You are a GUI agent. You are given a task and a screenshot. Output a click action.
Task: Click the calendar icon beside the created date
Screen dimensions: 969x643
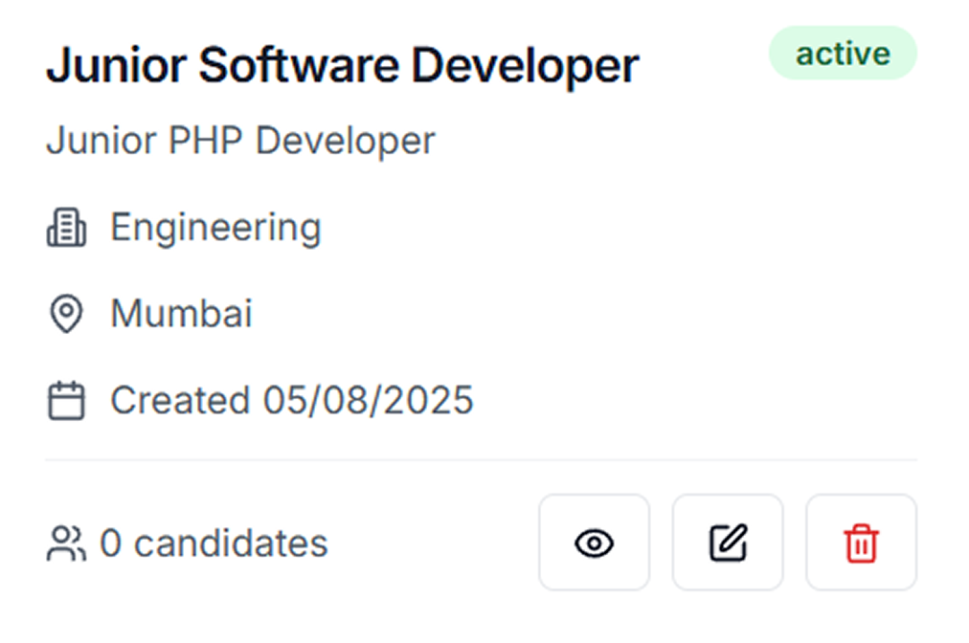[x=66, y=401]
